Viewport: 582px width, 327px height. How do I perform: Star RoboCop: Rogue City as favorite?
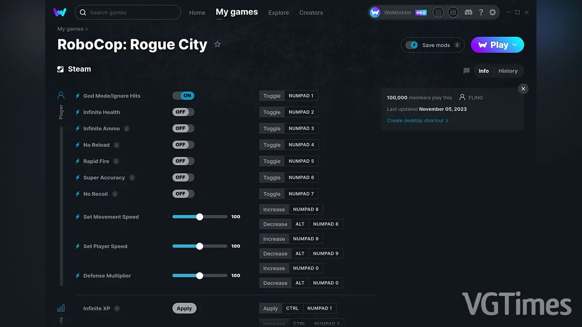tap(217, 44)
